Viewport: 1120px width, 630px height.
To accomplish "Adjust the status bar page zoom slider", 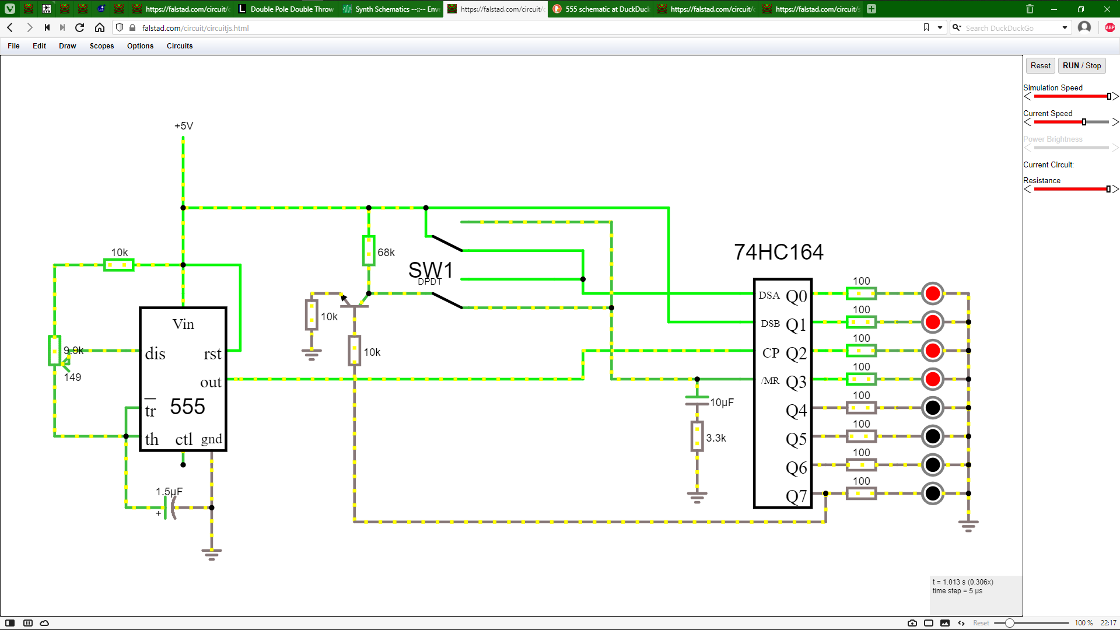I will (1031, 623).
